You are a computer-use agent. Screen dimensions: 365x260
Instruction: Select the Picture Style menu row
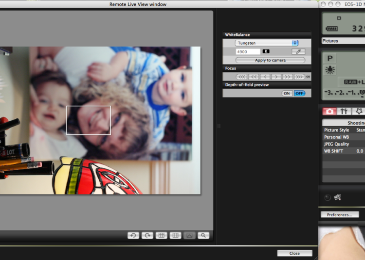tap(344, 130)
